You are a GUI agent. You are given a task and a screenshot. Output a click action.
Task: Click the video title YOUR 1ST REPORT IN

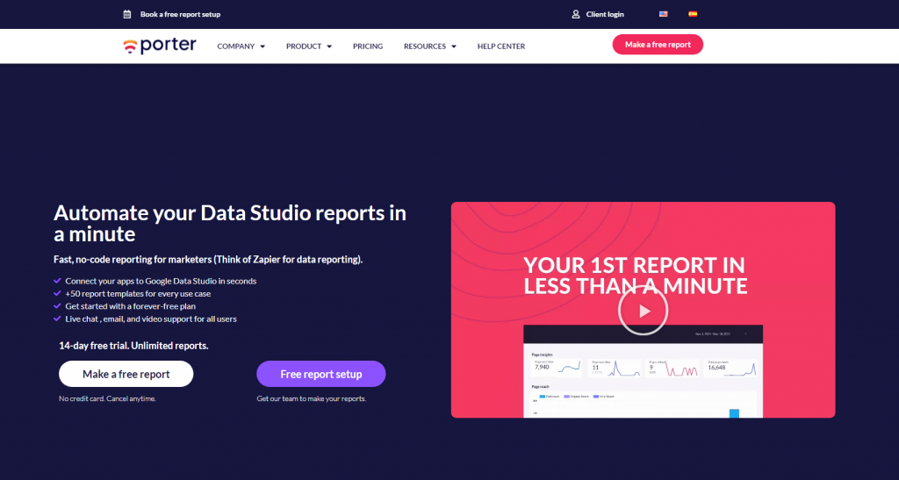point(636,276)
